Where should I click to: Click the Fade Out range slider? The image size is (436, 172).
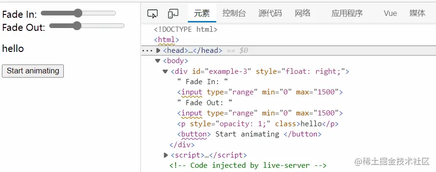click(86, 26)
